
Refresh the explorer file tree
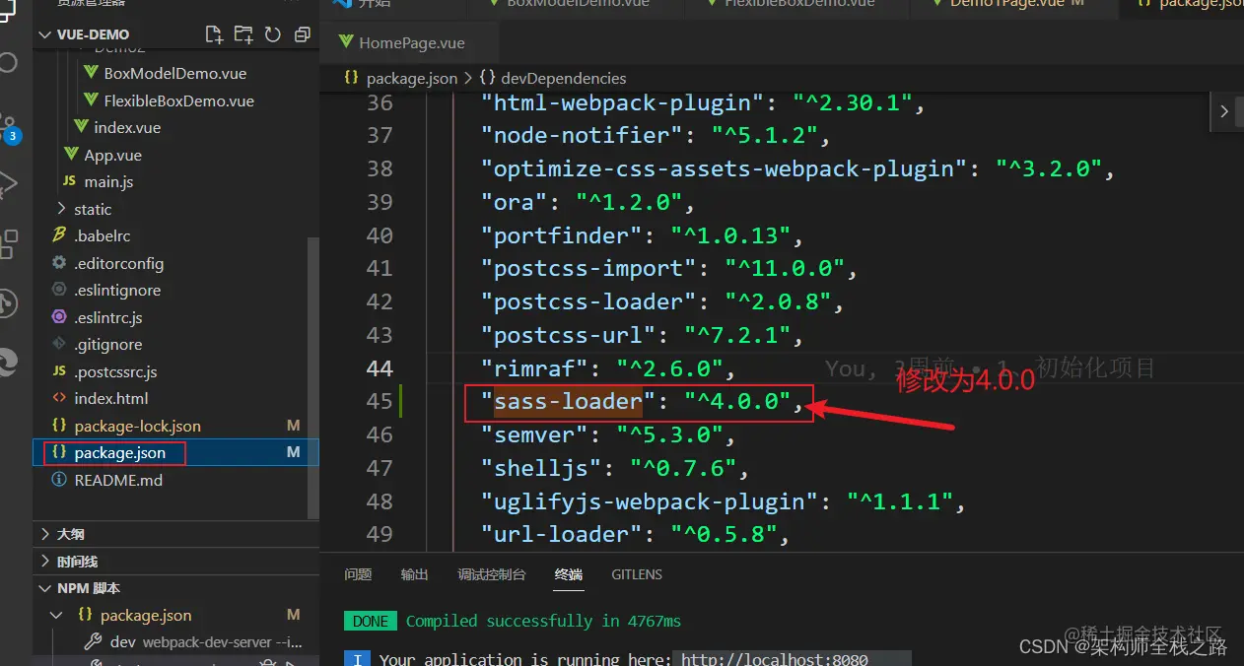pos(272,33)
